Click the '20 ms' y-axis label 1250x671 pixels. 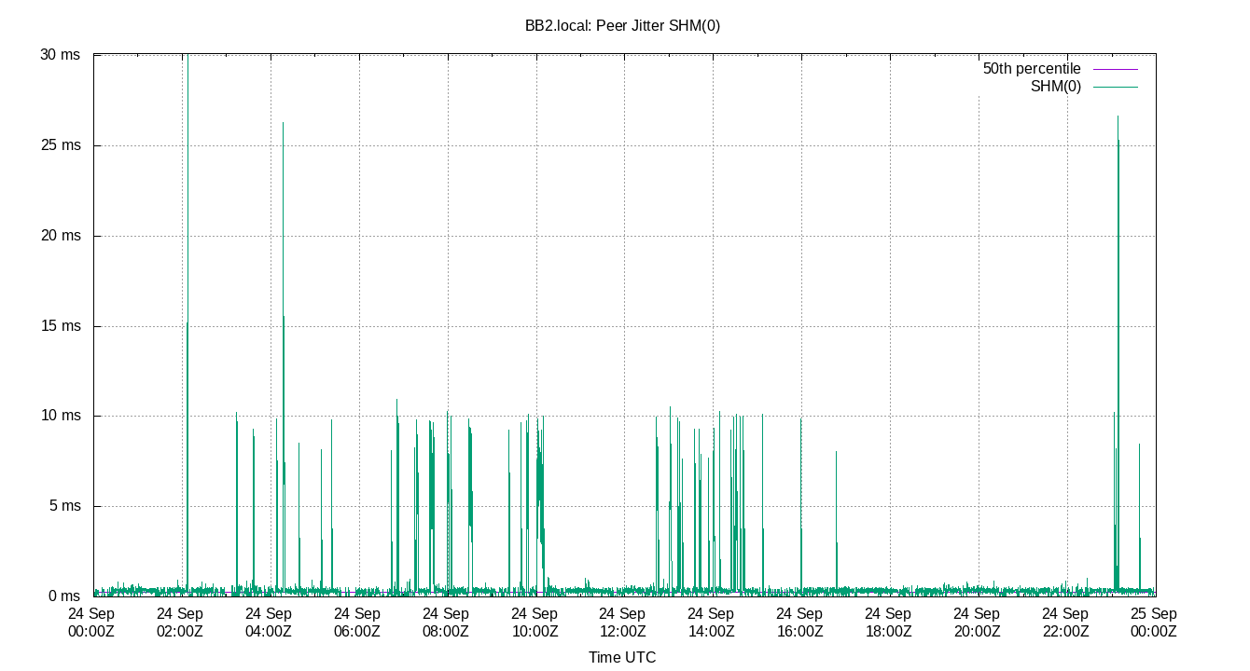[61, 236]
